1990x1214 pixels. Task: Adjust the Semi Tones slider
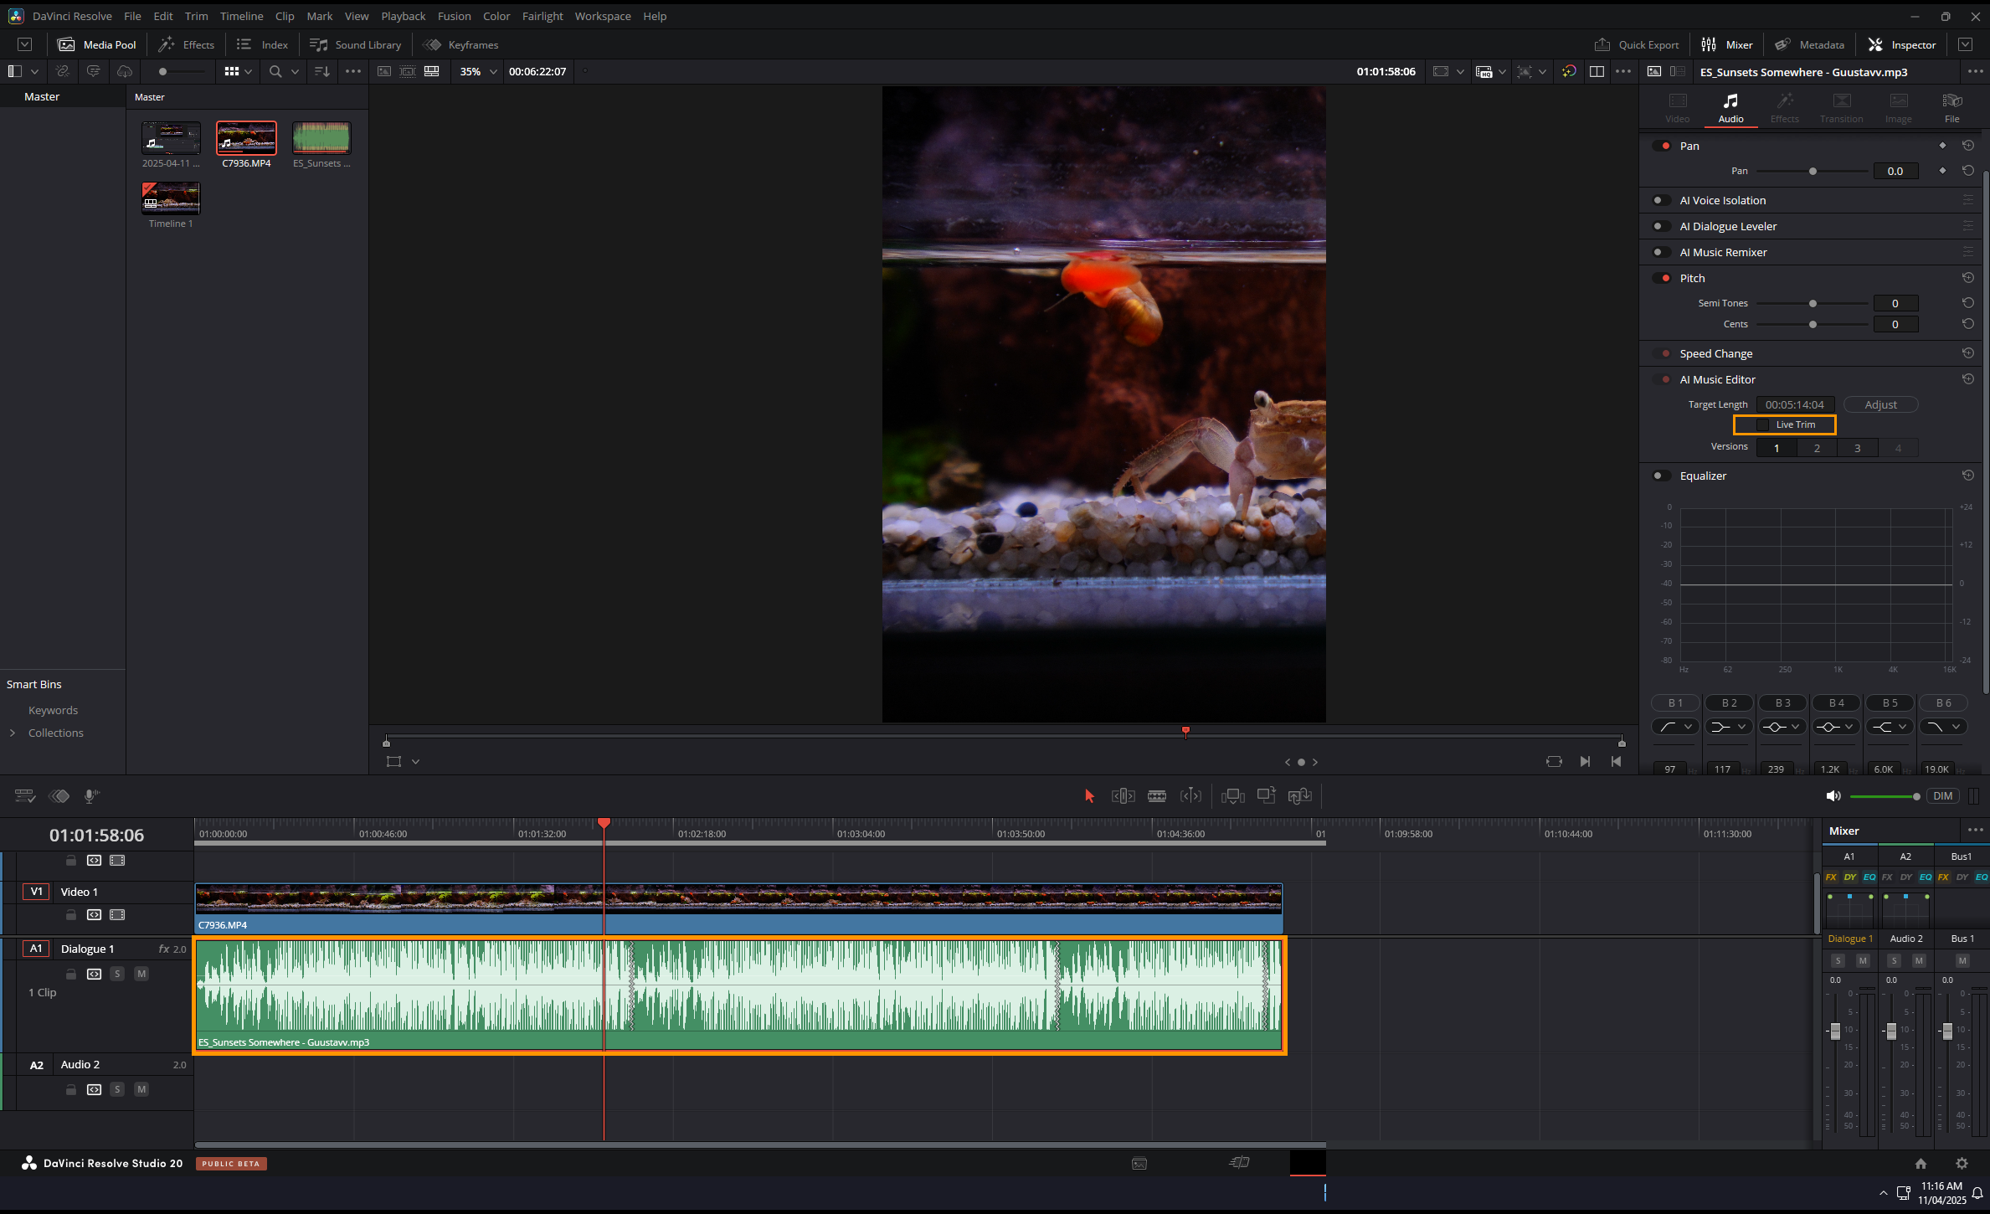point(1813,304)
